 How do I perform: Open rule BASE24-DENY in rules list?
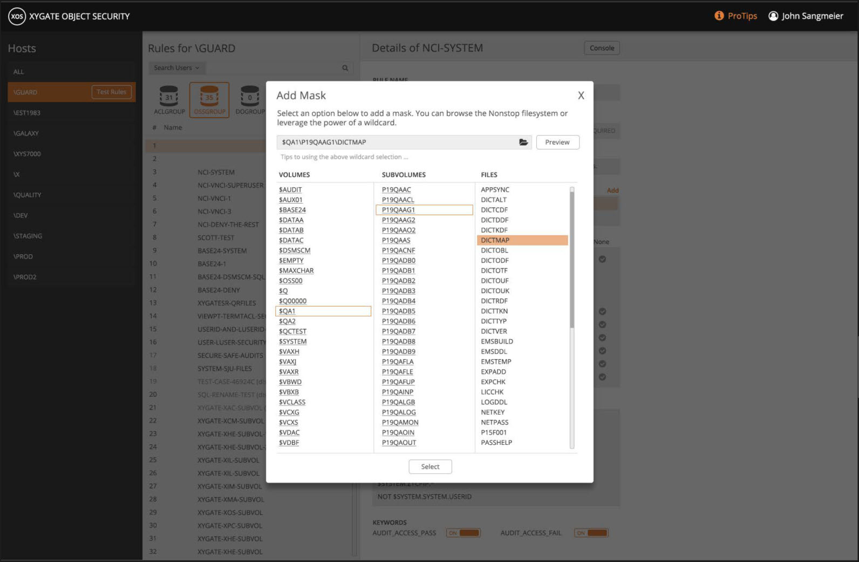pos(219,290)
